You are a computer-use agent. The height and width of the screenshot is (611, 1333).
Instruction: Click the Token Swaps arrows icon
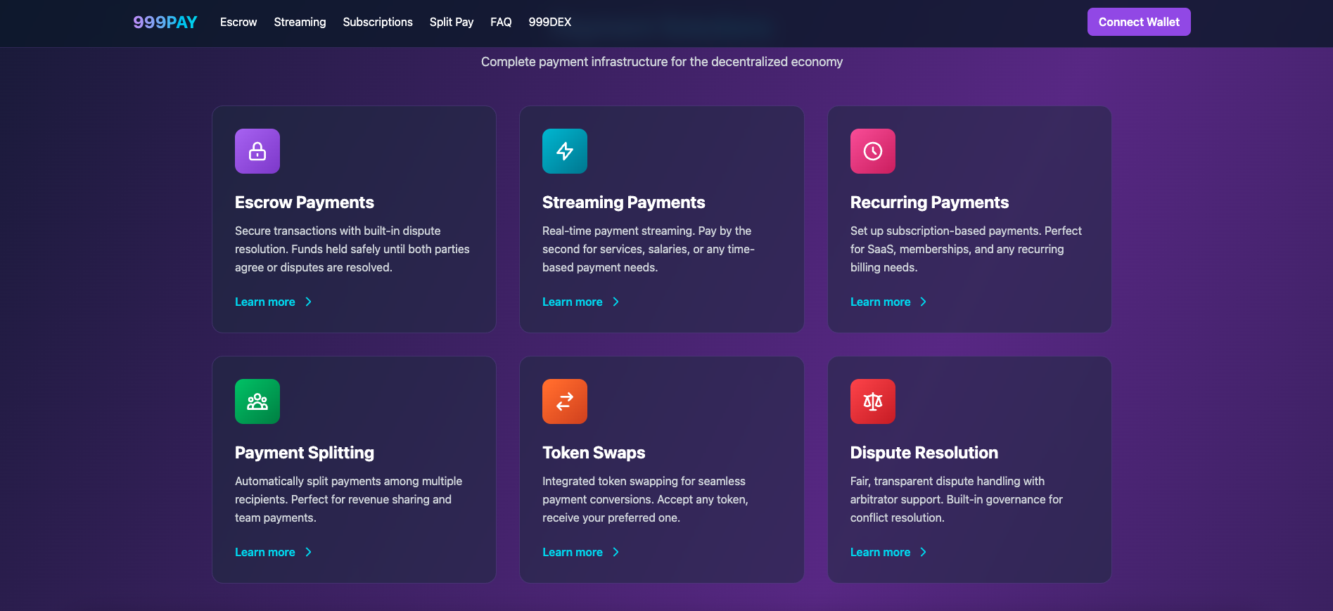coord(565,401)
